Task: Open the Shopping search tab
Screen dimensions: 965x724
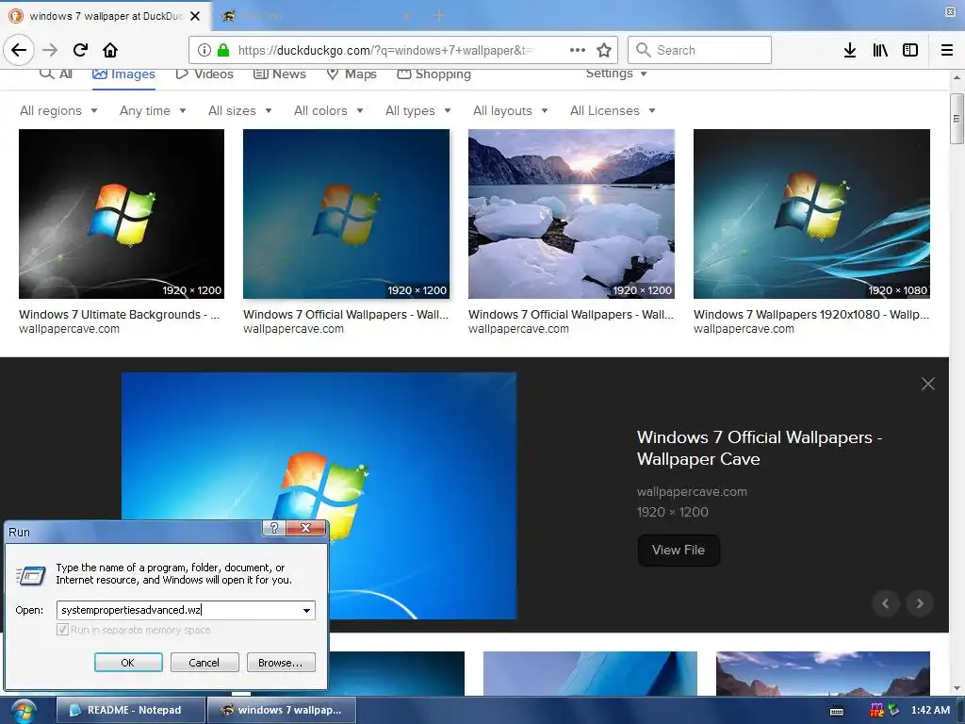Action: 433,74
